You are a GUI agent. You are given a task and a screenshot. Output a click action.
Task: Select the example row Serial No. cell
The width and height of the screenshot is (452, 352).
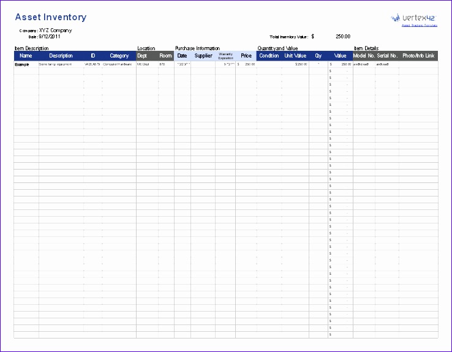pos(387,64)
